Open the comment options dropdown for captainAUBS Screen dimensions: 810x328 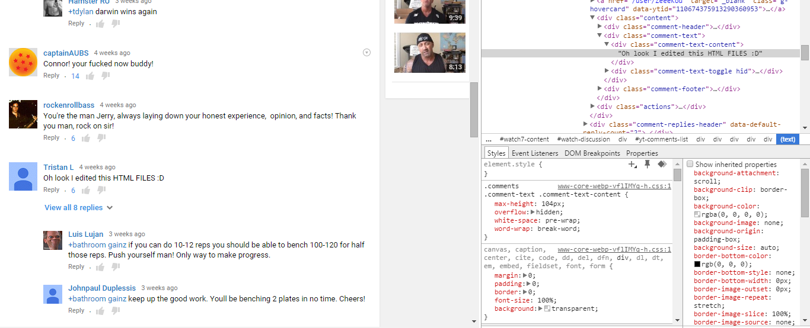366,53
